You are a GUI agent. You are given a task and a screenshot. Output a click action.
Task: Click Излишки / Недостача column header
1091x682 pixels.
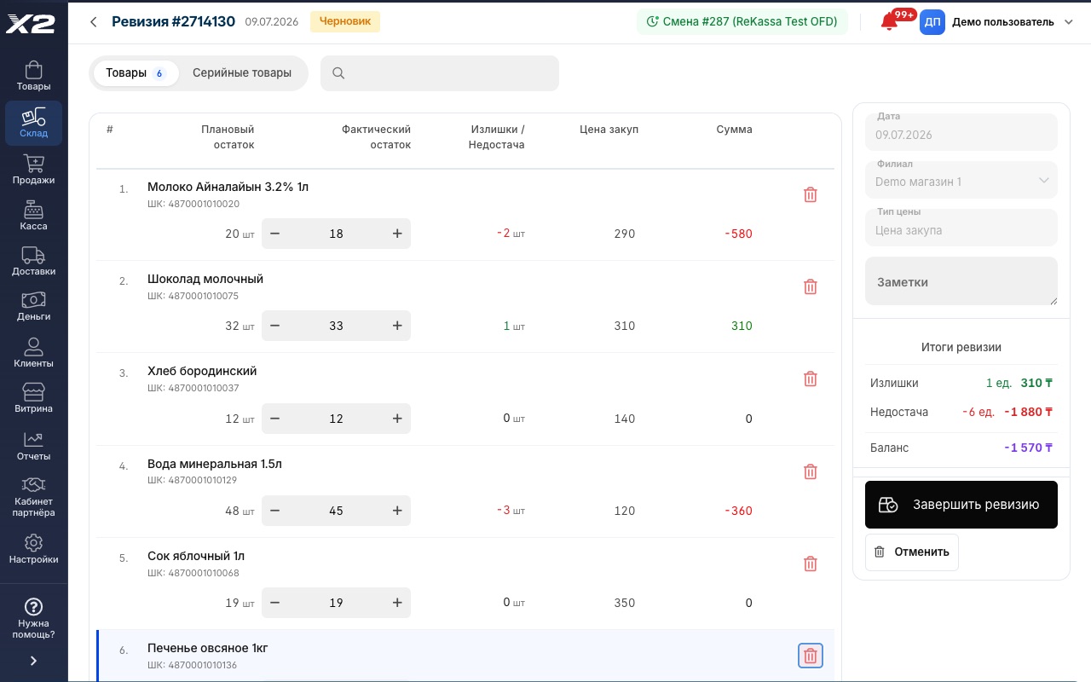click(x=497, y=137)
